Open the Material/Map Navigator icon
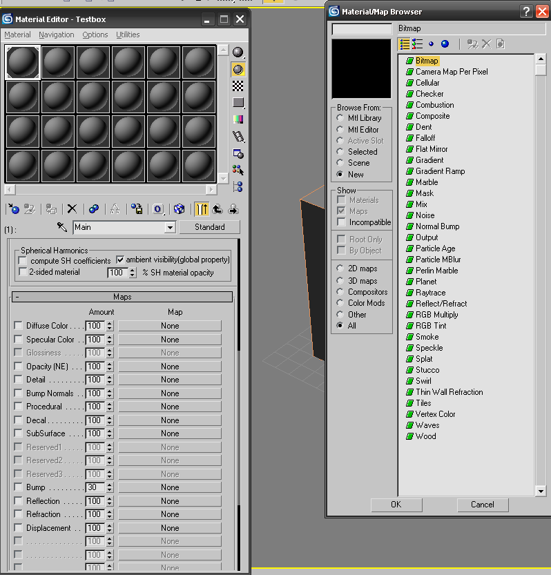Image resolution: width=551 pixels, height=575 pixels. pyautogui.click(x=238, y=187)
